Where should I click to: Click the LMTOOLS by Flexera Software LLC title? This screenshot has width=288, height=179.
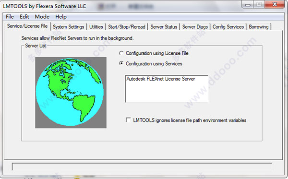tap(45, 6)
